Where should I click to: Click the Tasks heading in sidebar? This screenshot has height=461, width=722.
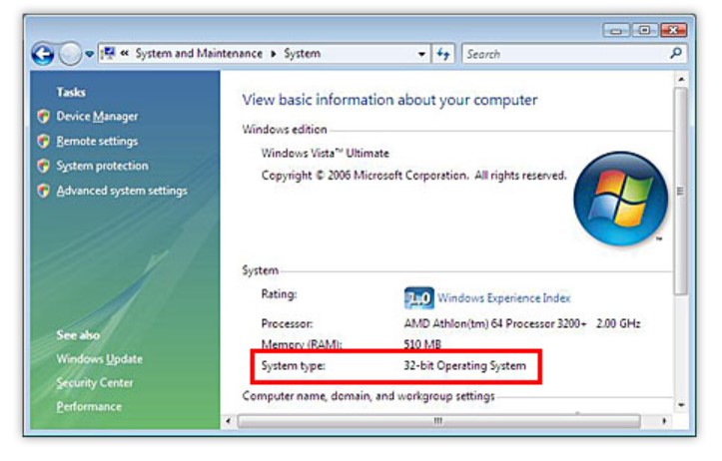click(71, 92)
